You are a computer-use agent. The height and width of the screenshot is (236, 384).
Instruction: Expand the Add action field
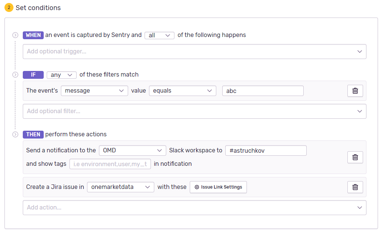pyautogui.click(x=194, y=207)
